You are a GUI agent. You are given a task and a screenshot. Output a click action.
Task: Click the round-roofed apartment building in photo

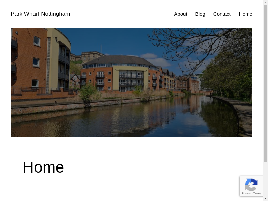click(x=120, y=73)
